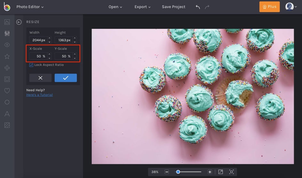
Task: Click the zoom slider handle
Action: click(178, 172)
